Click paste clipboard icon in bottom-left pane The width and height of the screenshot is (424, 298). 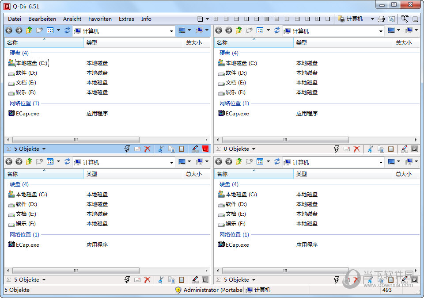click(x=182, y=279)
